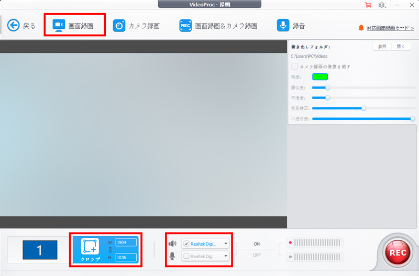Screen dimensions: 419x276
Task: Click the orange notification bell icon
Action: pos(360,27)
